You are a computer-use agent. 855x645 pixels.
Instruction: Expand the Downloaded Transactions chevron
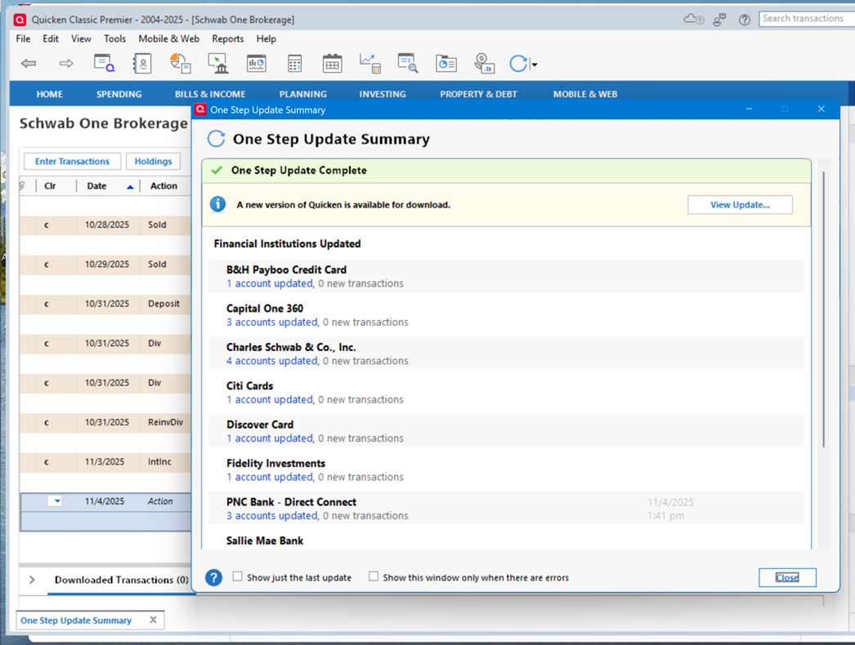[x=32, y=580]
